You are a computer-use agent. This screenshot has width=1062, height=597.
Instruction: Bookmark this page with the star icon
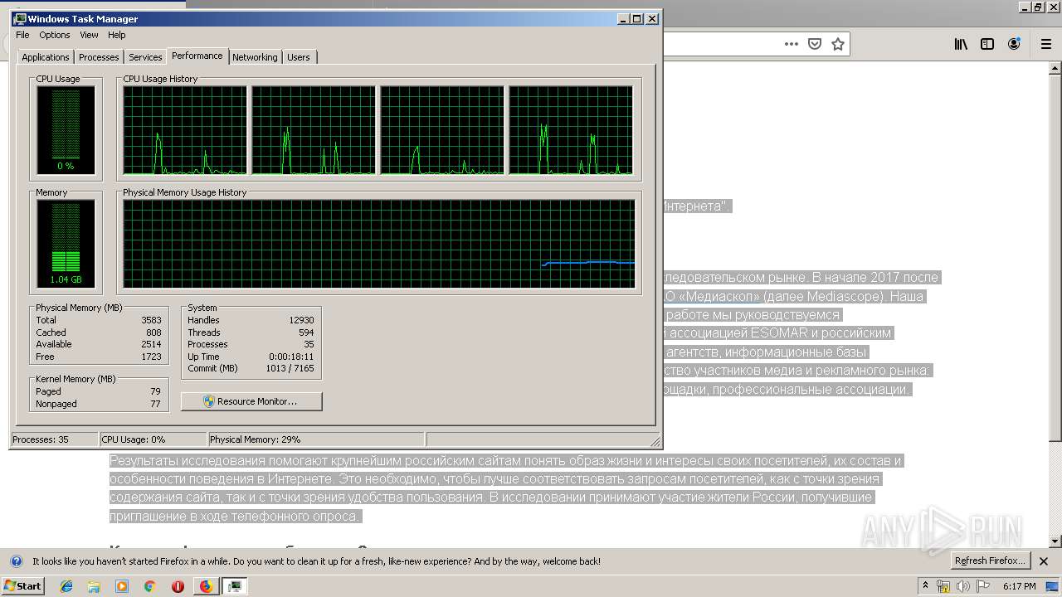pos(838,44)
